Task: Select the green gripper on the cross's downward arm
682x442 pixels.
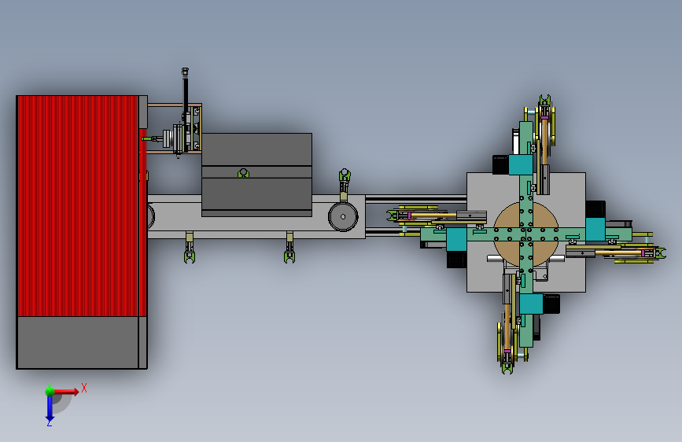Action: point(507,368)
